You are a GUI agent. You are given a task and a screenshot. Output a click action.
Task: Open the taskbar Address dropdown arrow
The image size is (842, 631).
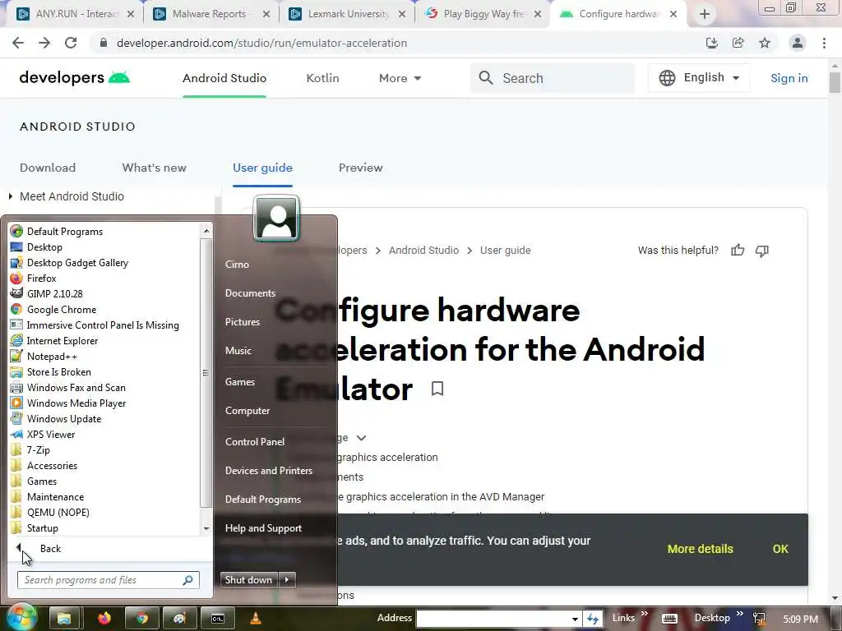coord(575,619)
